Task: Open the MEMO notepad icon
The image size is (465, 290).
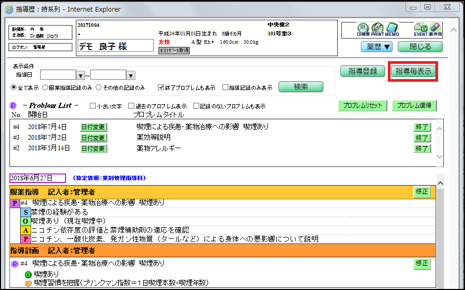Action: pos(392,29)
